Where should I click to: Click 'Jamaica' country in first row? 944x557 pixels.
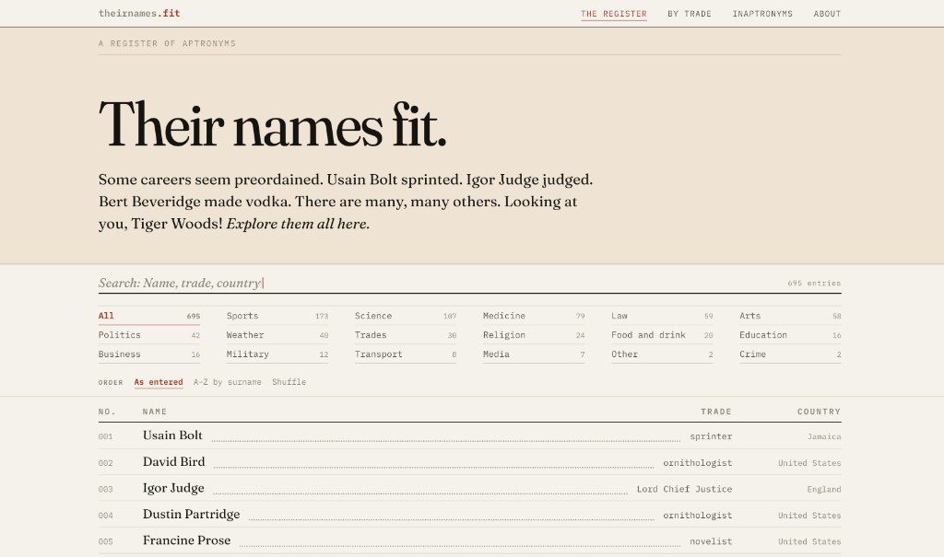[824, 436]
